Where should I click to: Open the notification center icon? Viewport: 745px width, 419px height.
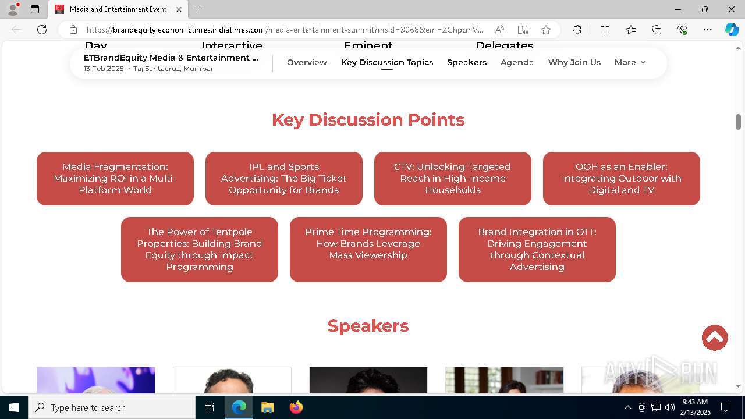pyautogui.click(x=726, y=407)
